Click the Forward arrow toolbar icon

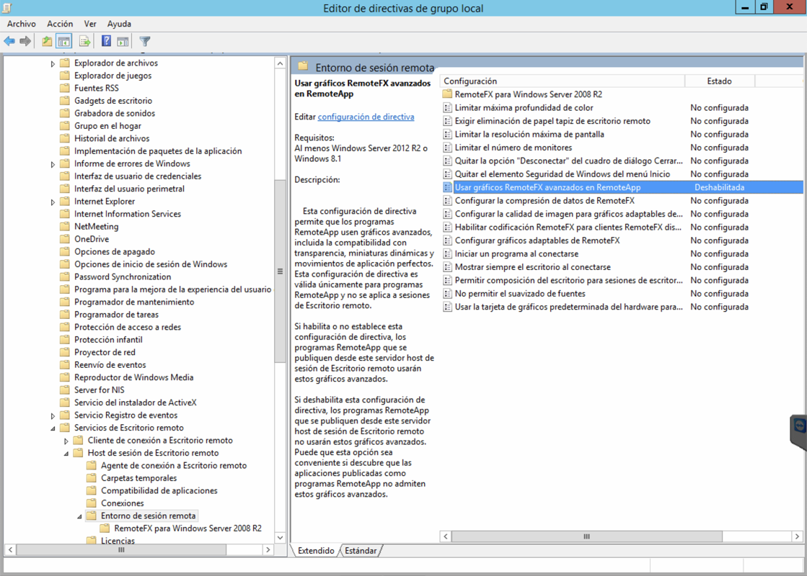tap(25, 41)
